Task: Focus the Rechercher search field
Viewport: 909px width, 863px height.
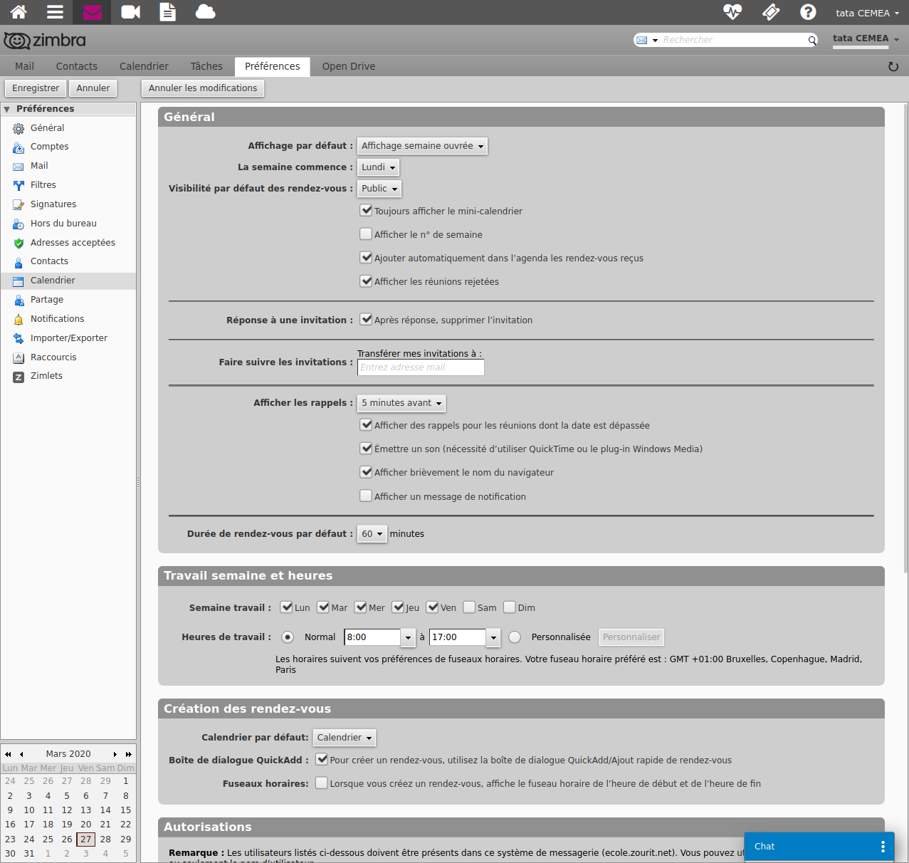Action: [733, 40]
